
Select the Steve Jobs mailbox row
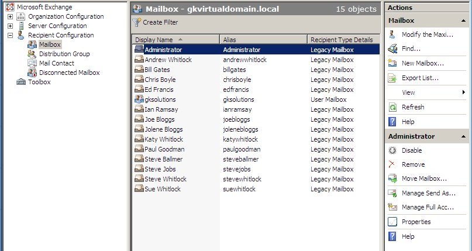pos(160,169)
